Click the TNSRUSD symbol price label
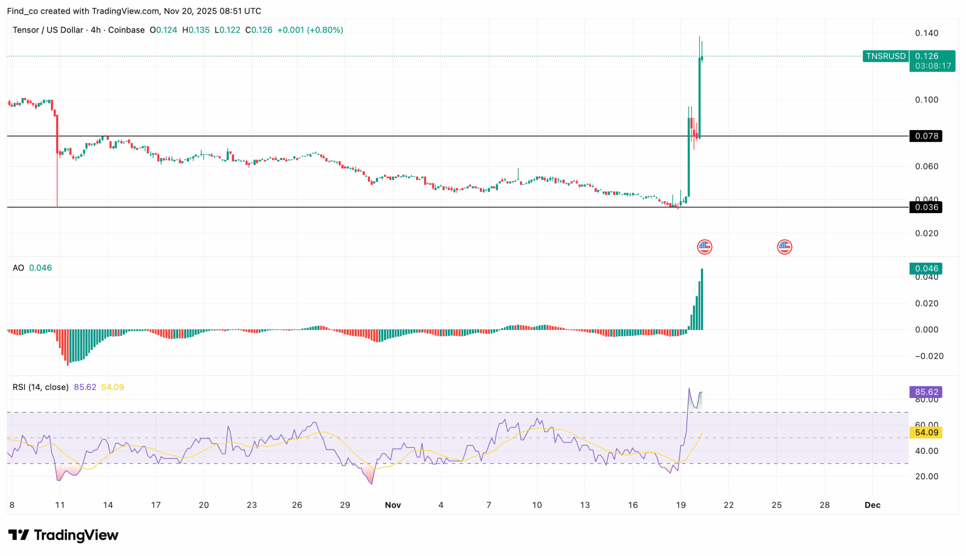This screenshot has width=966, height=556. pyautogui.click(x=885, y=56)
